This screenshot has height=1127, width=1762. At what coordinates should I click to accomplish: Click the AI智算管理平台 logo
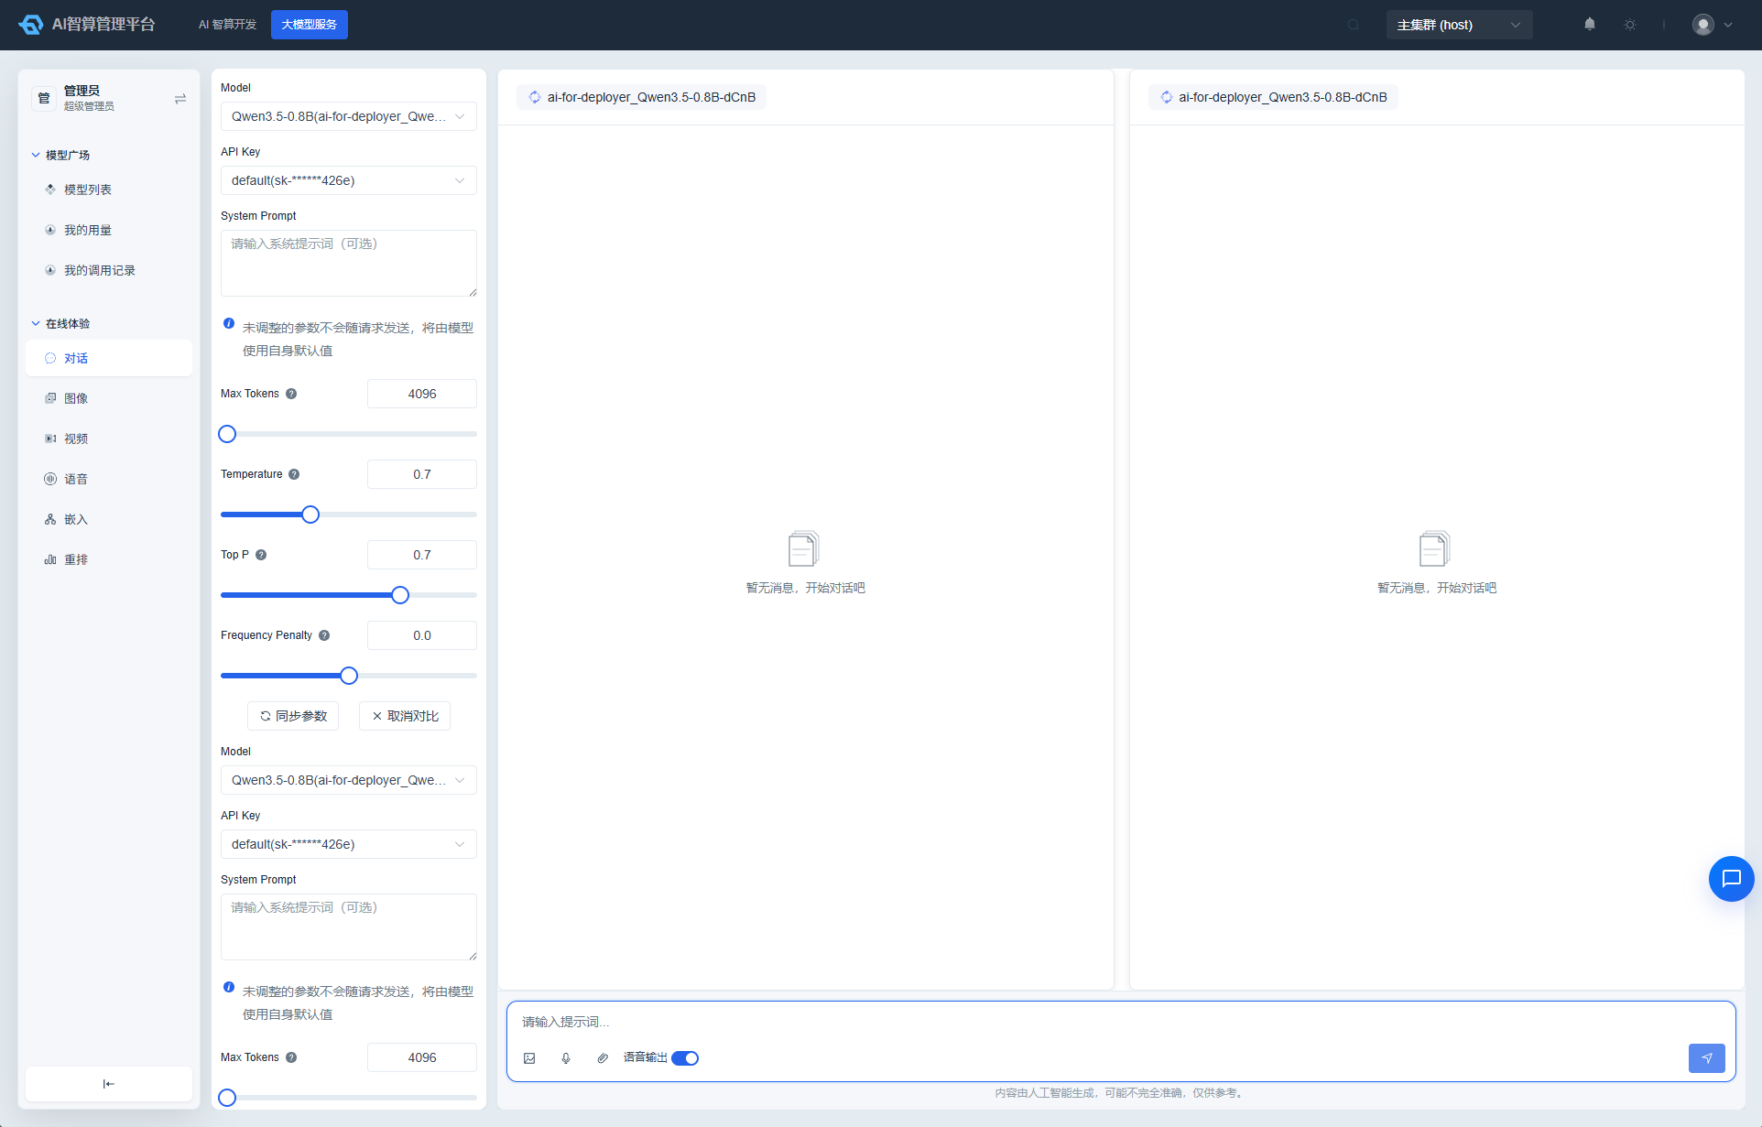tap(87, 25)
